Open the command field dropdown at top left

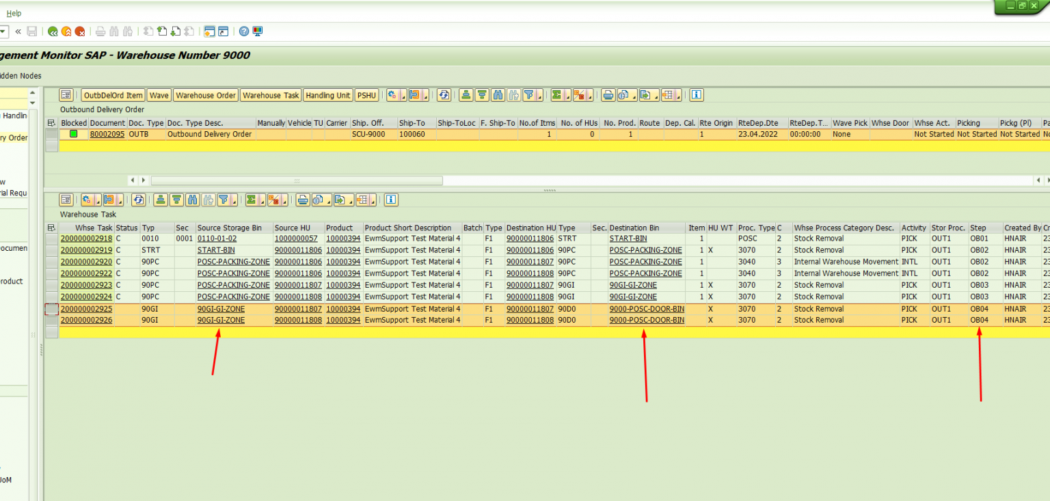pyautogui.click(x=3, y=31)
